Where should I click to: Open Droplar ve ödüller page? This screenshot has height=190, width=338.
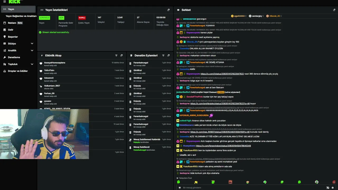18,71
